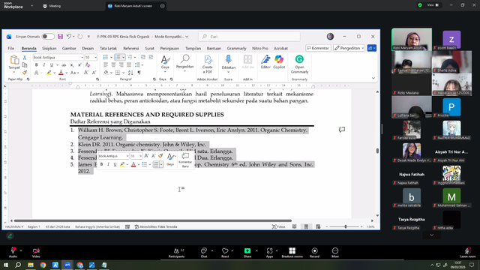Click Aksesibilitas Tidak Tersedia status
Image resolution: width=480 pixels, height=270 pixels.
[156, 226]
